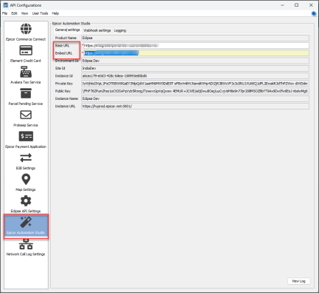Open the User Tools menu

click(x=40, y=13)
